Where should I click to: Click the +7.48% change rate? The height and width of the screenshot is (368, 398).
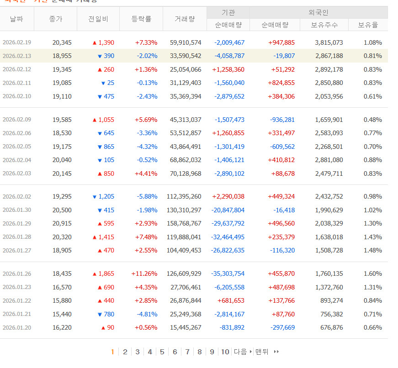pyautogui.click(x=146, y=237)
